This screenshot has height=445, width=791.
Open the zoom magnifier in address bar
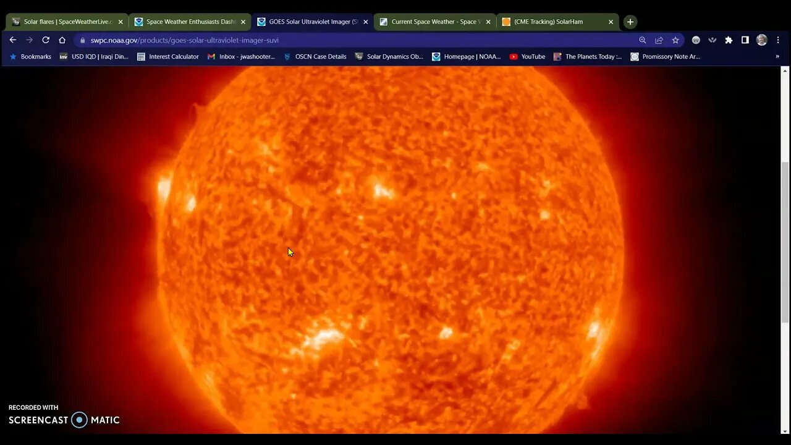(x=643, y=40)
